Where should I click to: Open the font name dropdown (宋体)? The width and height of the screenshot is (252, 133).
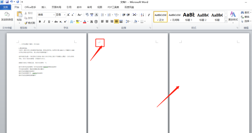(x=47, y=15)
